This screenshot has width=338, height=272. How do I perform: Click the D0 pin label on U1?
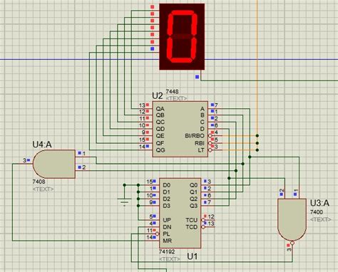pos(167,185)
